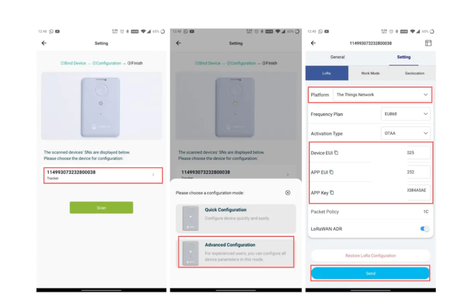Choose Advanced Configuration mode
The height and width of the screenshot is (307, 461).
236,252
